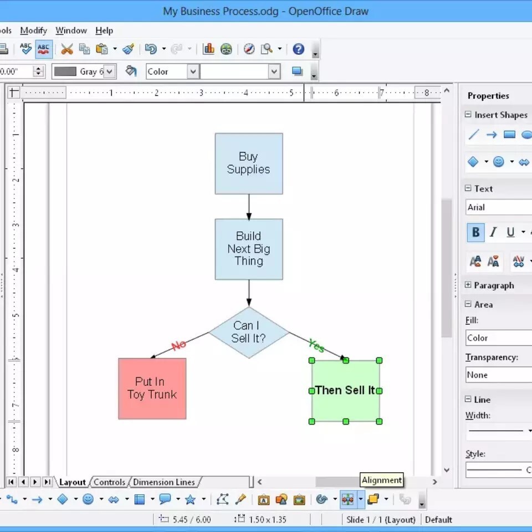Select the Arrow shape in sidebar

point(492,135)
